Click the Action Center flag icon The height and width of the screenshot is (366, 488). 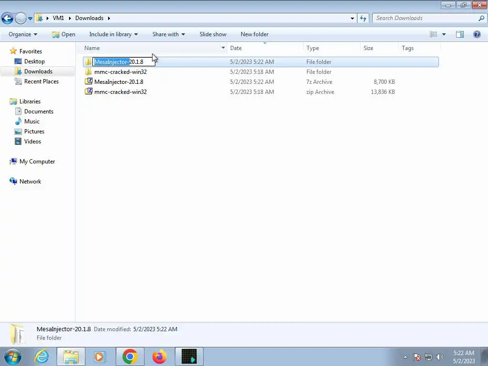417,357
